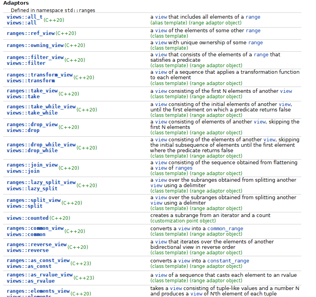Open the ranges::take_view link
This screenshot has width=316, height=297.
tap(32, 91)
